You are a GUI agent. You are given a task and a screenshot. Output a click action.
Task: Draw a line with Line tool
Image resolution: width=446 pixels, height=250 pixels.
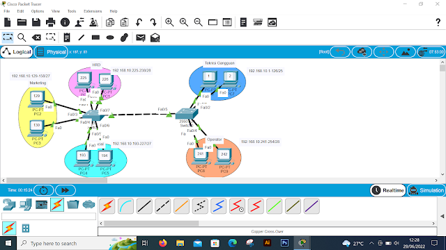[x=82, y=37]
